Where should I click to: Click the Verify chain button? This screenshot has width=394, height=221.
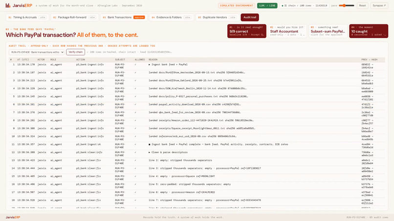point(76,52)
